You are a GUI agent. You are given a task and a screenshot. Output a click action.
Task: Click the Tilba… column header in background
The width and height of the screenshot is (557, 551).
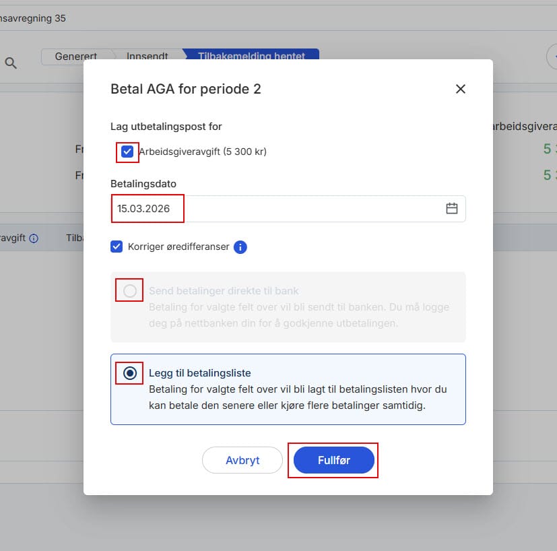pyautogui.click(x=74, y=238)
